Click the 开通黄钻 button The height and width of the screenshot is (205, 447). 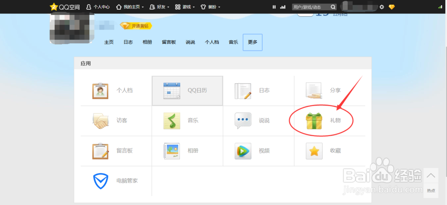pyautogui.click(x=136, y=26)
